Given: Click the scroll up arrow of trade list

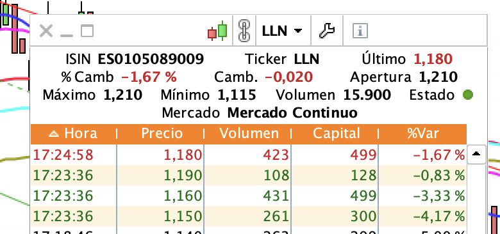Looking at the screenshot, I should tap(476, 154).
